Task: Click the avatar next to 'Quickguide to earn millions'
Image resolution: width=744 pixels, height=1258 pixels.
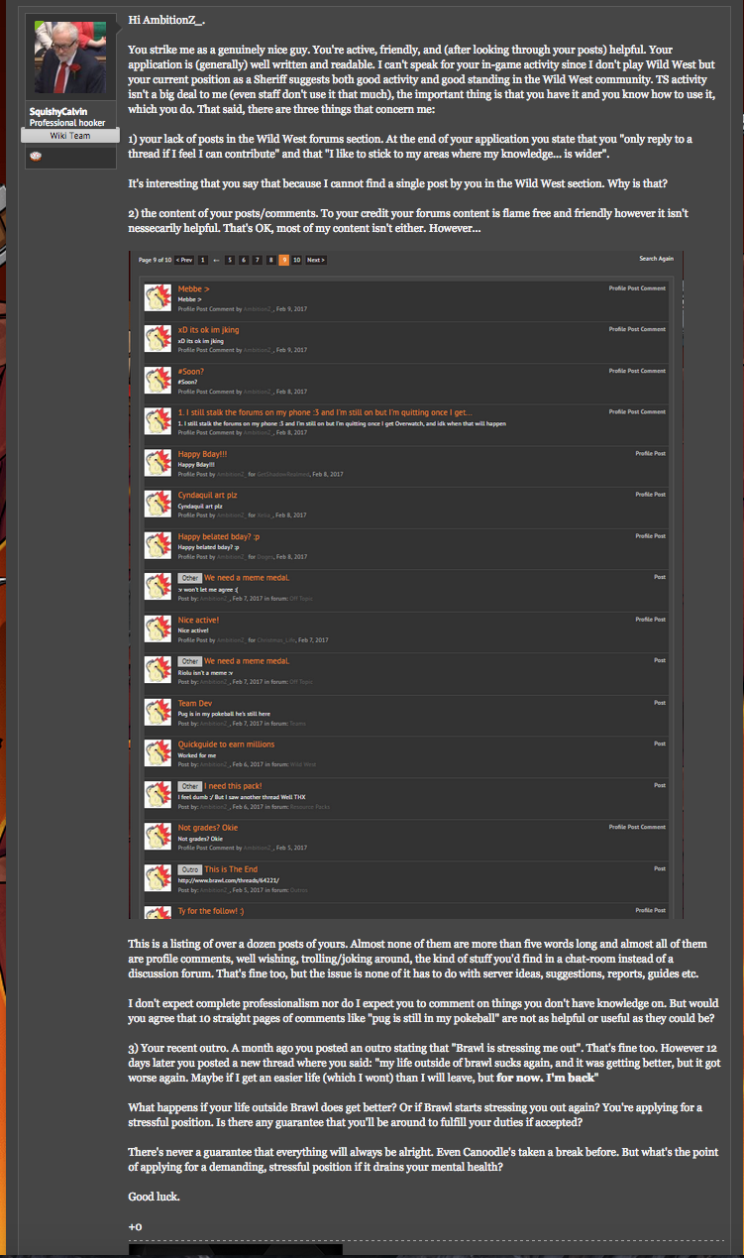Action: coord(159,753)
